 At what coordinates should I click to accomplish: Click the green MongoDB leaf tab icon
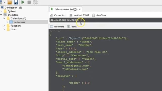(x=52, y=9)
